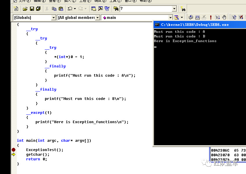The width and height of the screenshot is (246, 174).
Task: Open the 工具(T) menu
Action: coord(115,1)
